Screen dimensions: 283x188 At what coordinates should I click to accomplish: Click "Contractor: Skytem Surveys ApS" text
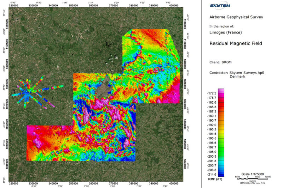point(237,73)
